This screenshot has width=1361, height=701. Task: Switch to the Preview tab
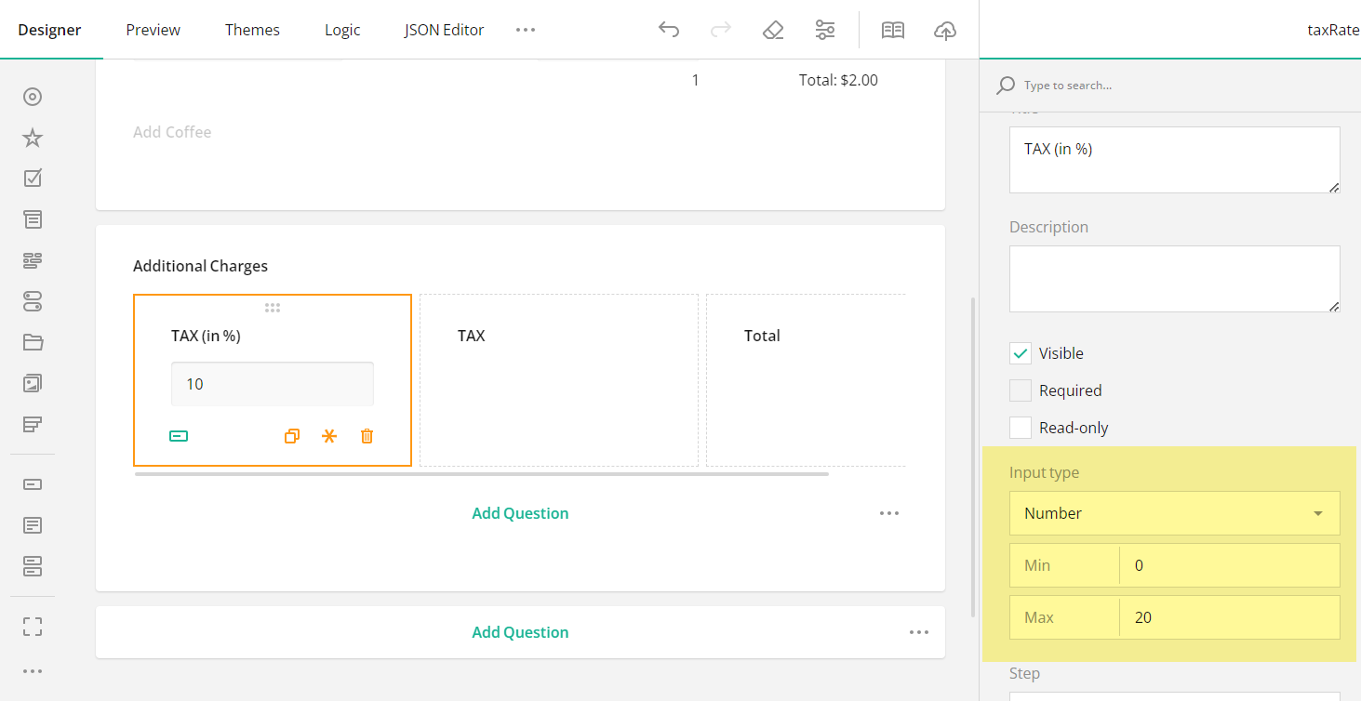tap(153, 29)
